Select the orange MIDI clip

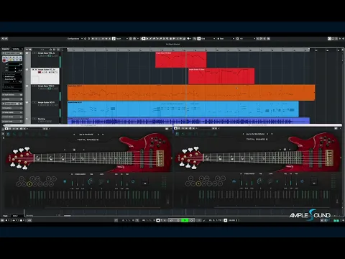click(191, 93)
